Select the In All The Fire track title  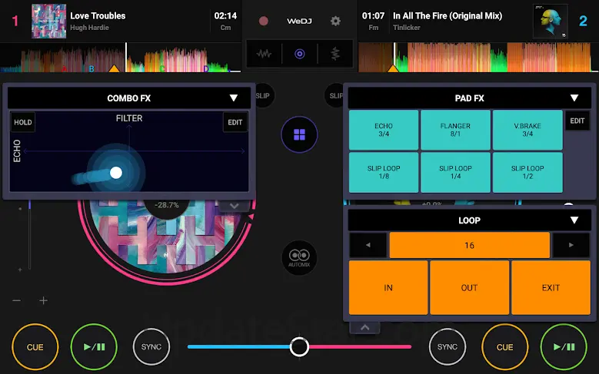pyautogui.click(x=448, y=15)
